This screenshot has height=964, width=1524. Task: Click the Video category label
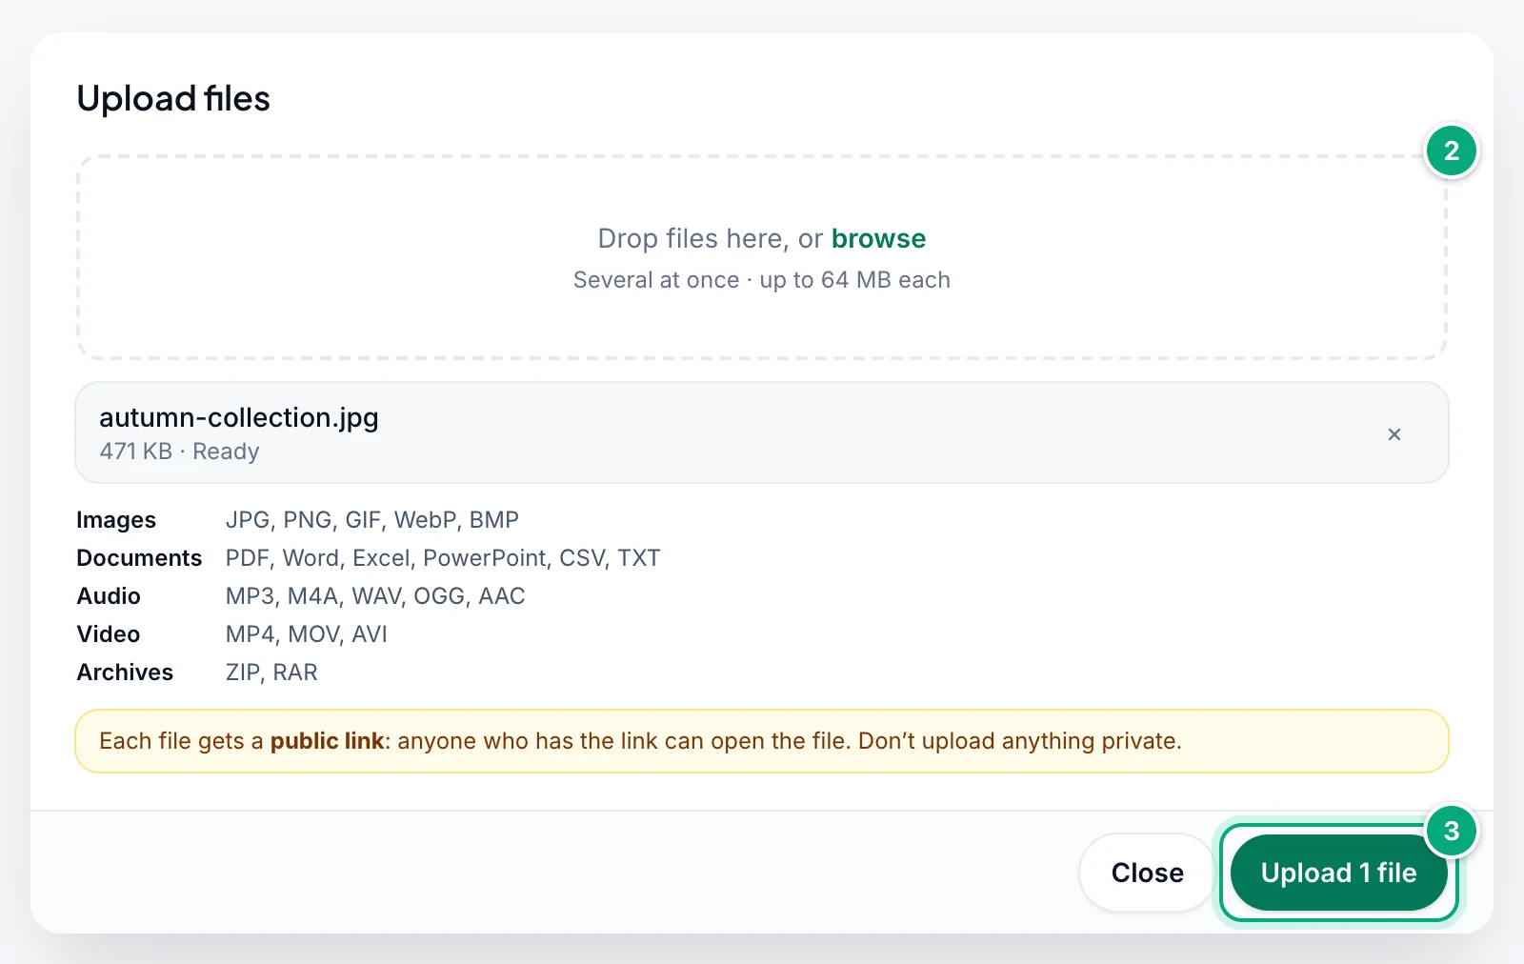(x=109, y=634)
